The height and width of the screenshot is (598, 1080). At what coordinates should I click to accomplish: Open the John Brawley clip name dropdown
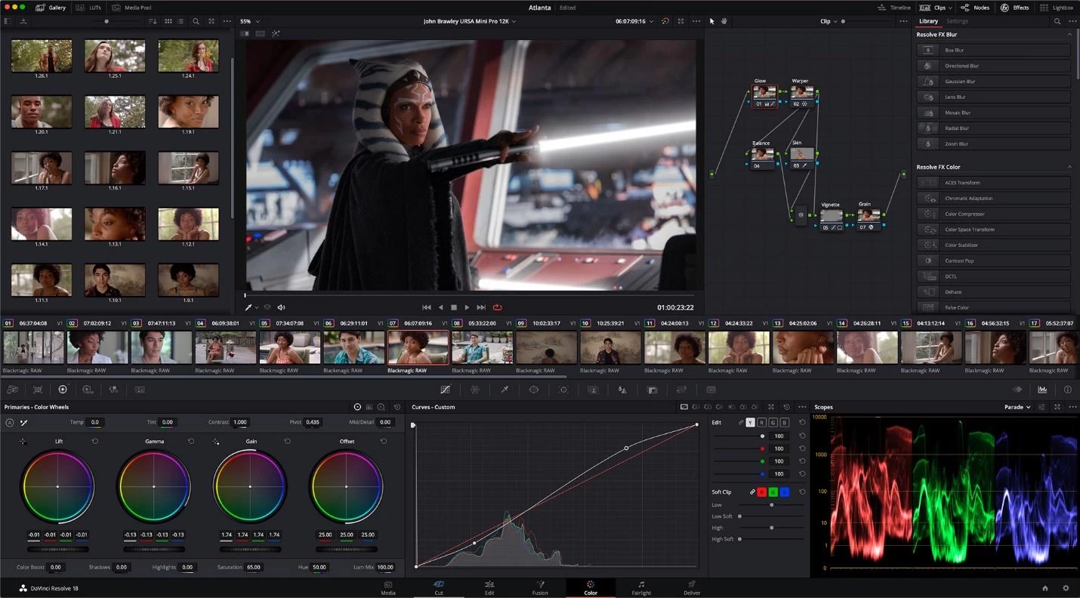pyautogui.click(x=470, y=21)
